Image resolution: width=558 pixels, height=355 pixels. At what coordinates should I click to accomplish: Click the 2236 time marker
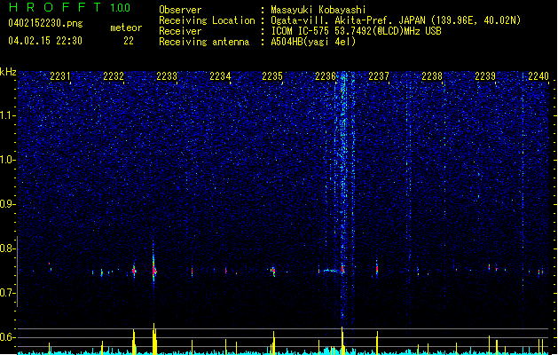(326, 76)
